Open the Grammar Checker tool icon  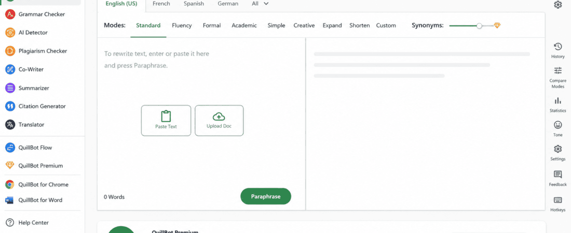pyautogui.click(x=10, y=14)
